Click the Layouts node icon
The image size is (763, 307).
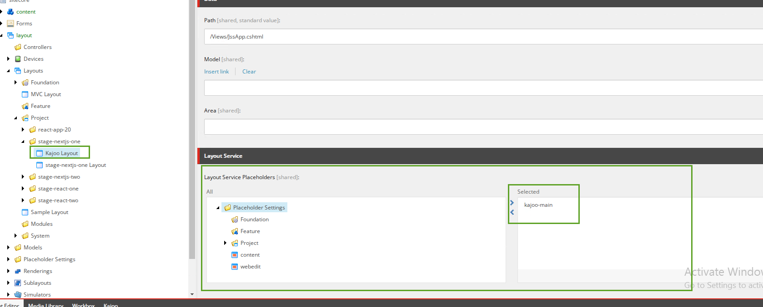coord(18,71)
